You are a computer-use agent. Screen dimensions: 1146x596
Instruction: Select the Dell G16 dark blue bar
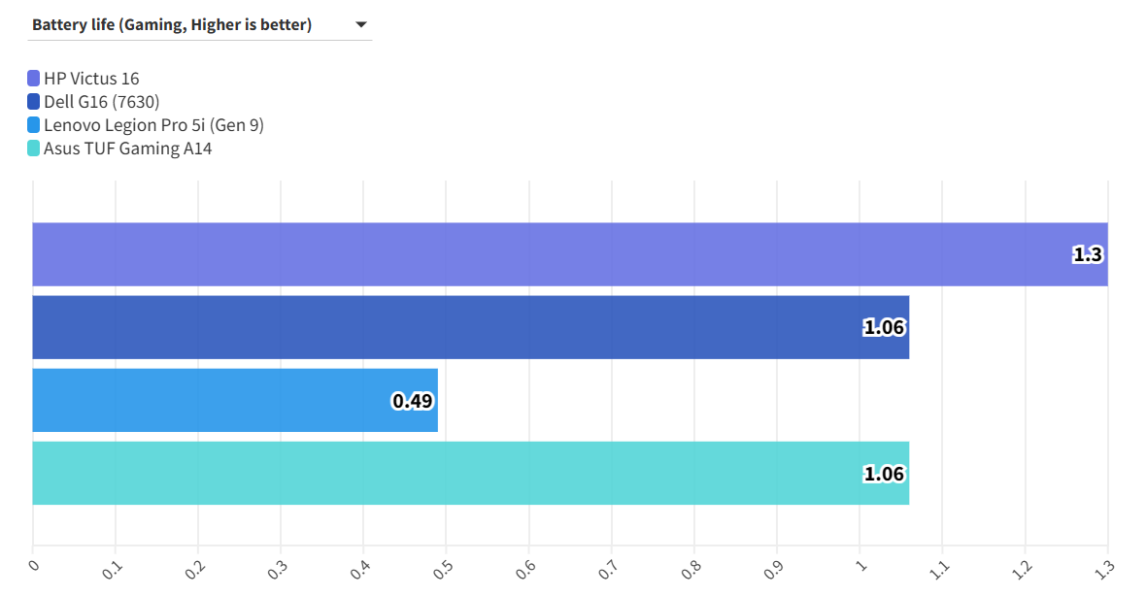(x=437, y=327)
